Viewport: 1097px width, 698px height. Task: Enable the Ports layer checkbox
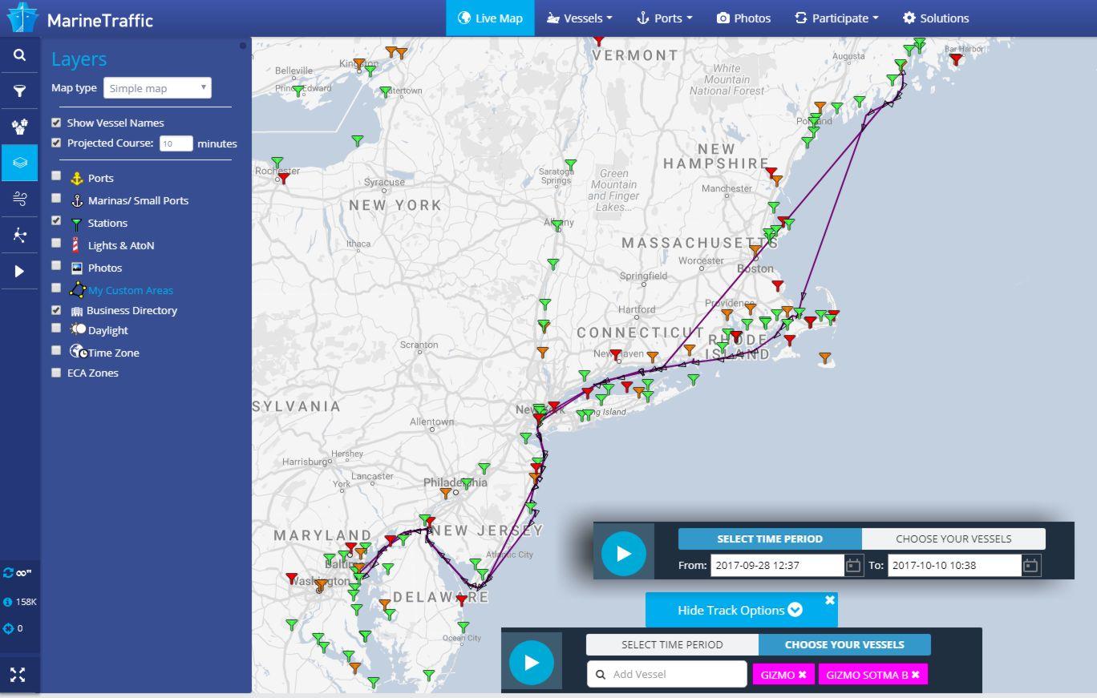56,176
